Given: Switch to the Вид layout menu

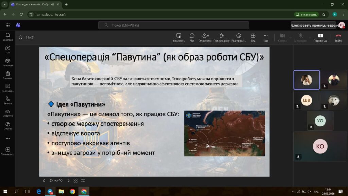Looking at the screenshot, I should [253, 36].
